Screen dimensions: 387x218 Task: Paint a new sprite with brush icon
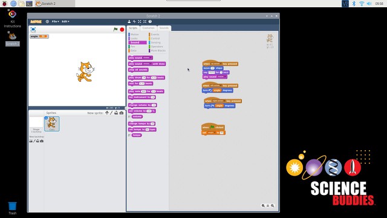click(111, 113)
